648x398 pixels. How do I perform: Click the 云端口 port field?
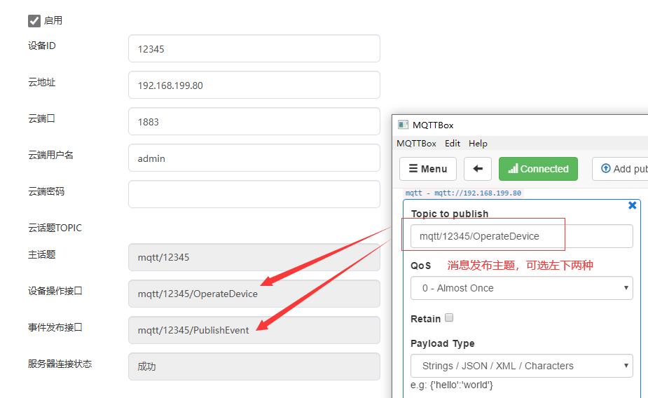click(x=254, y=122)
